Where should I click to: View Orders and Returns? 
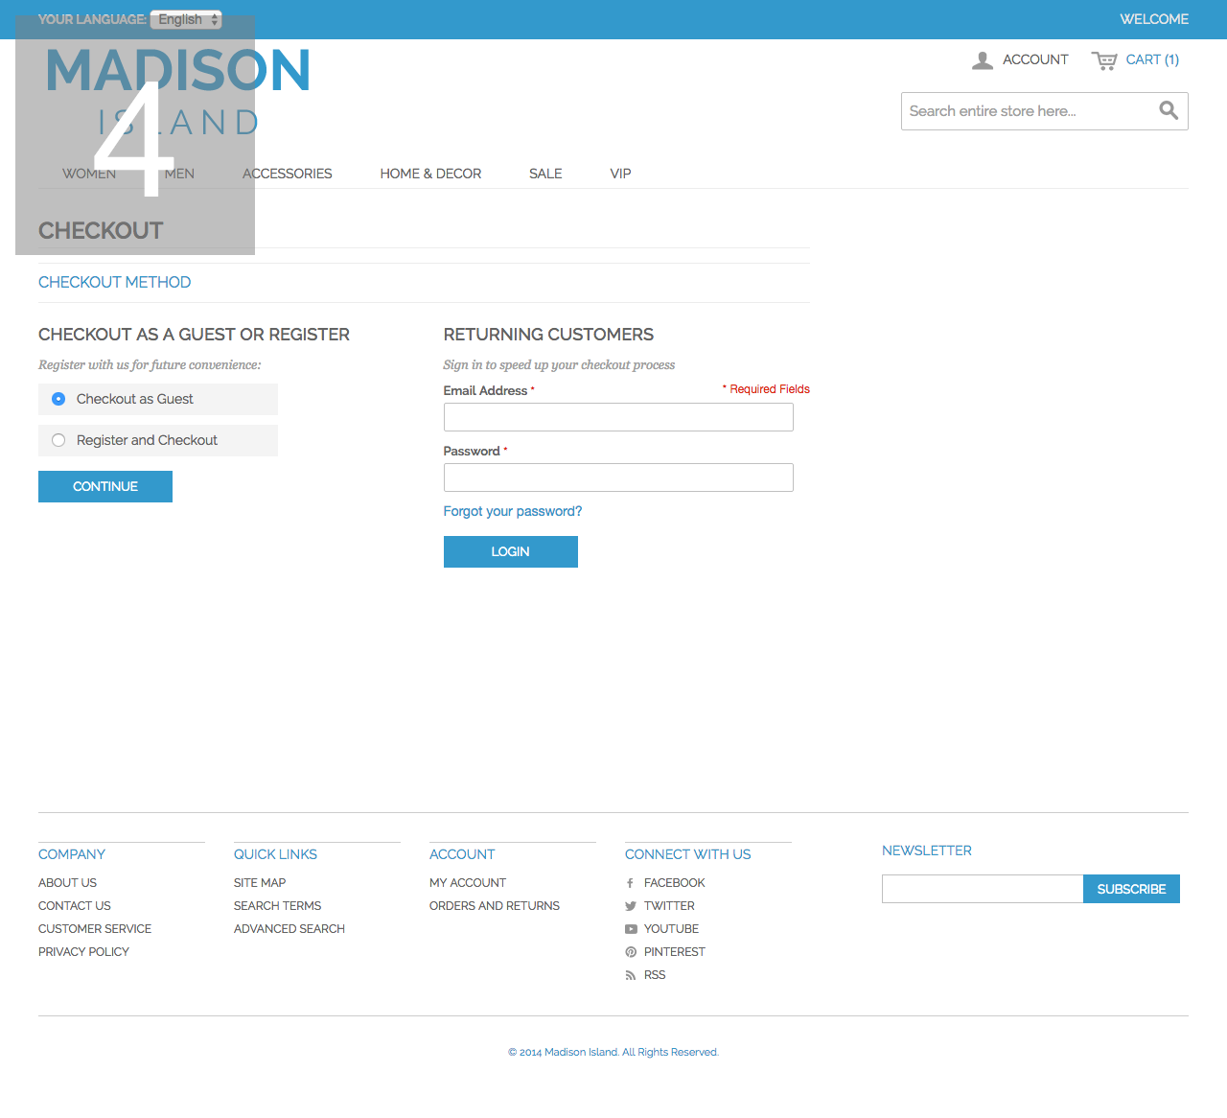click(x=495, y=906)
